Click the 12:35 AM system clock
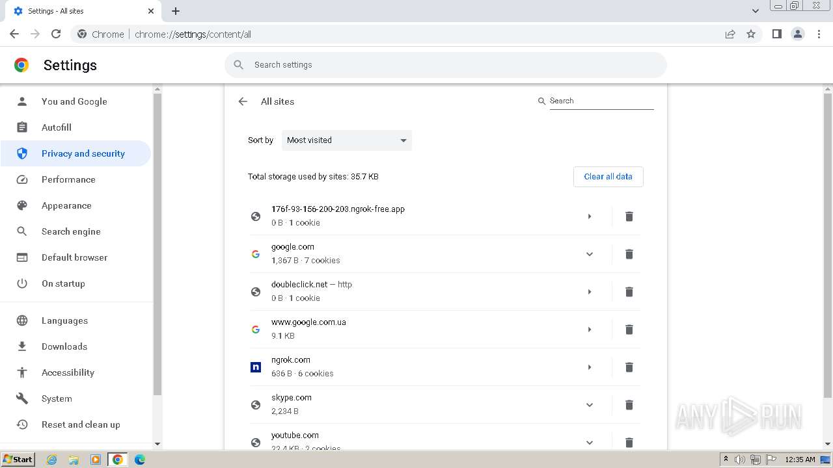The image size is (833, 468). coord(800,460)
